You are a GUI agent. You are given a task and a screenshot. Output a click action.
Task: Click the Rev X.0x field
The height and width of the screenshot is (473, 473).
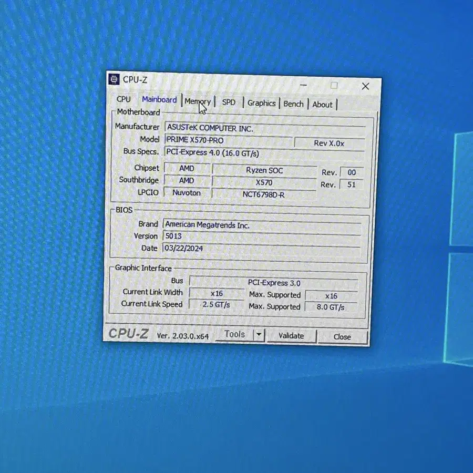(329, 143)
